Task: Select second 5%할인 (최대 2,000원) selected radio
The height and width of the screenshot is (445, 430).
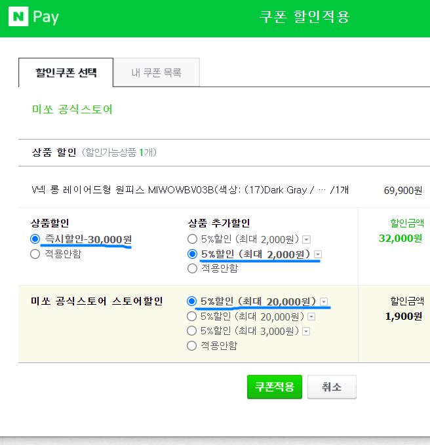Action: (193, 254)
